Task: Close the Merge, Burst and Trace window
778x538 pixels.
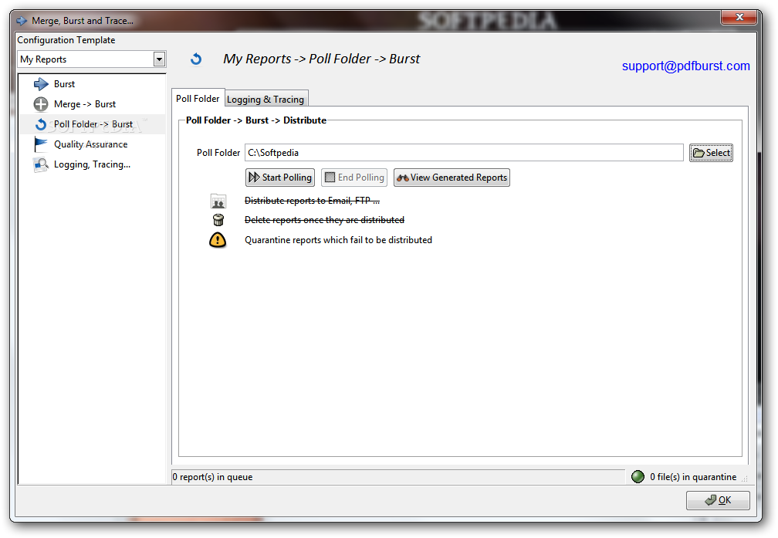Action: point(739,17)
